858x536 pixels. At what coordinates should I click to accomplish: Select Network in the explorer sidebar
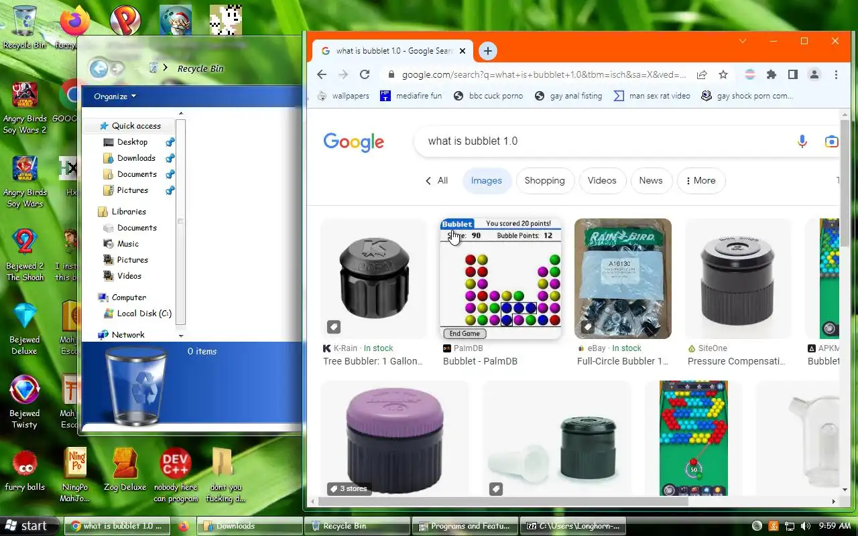[121, 335]
